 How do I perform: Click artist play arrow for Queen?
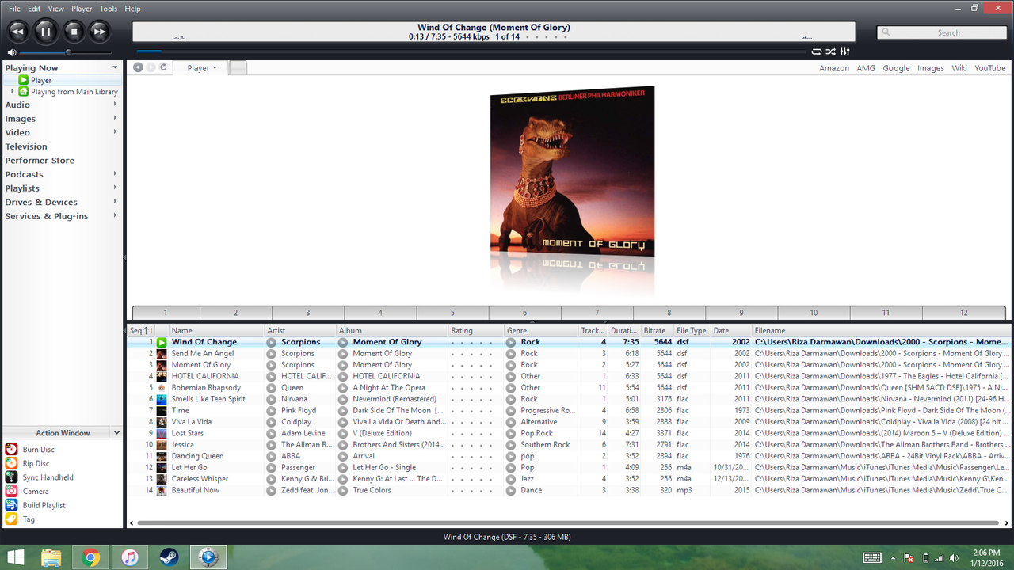point(272,388)
